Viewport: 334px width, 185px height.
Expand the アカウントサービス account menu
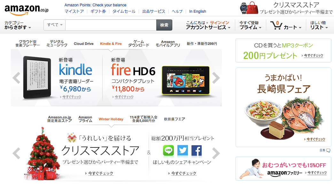click(x=208, y=27)
